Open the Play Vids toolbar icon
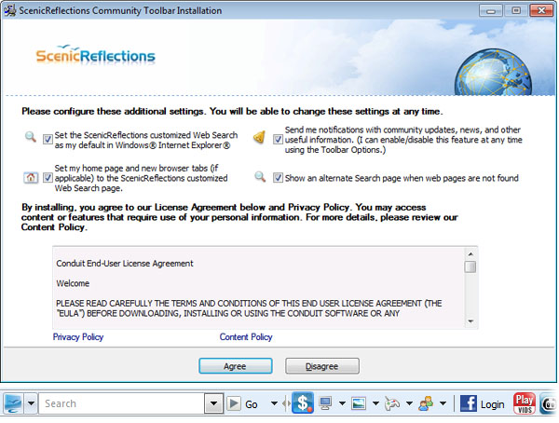 [524, 403]
